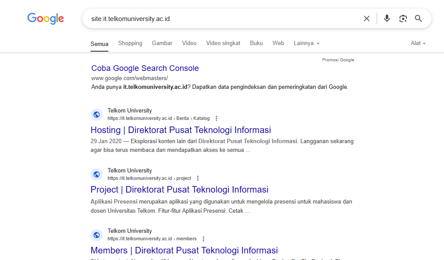Image resolution: width=444 pixels, height=260 pixels.
Task: Open three-dot menu for Members result
Action: [x=203, y=239]
